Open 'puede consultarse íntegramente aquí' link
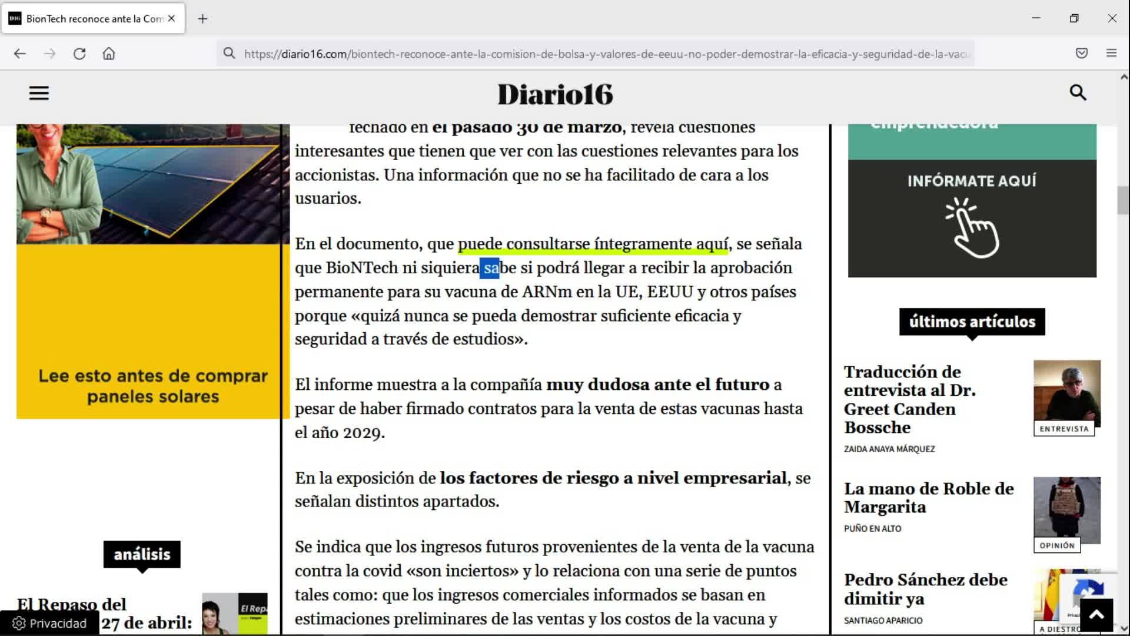This screenshot has width=1130, height=636. coord(593,244)
